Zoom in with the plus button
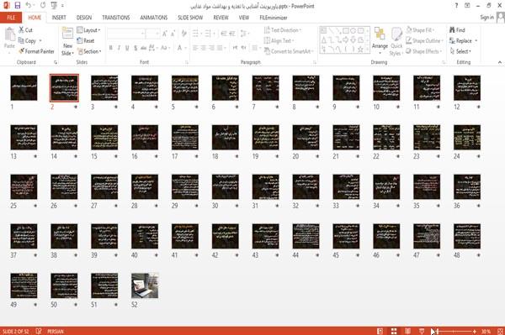 click(x=475, y=331)
